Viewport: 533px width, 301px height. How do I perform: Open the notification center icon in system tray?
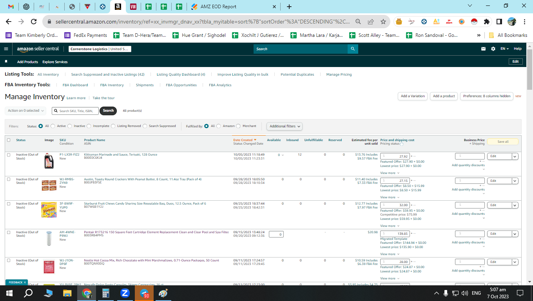click(x=520, y=293)
